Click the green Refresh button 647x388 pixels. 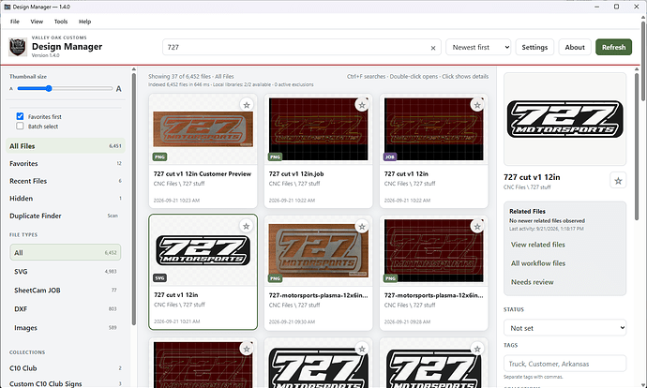click(613, 47)
